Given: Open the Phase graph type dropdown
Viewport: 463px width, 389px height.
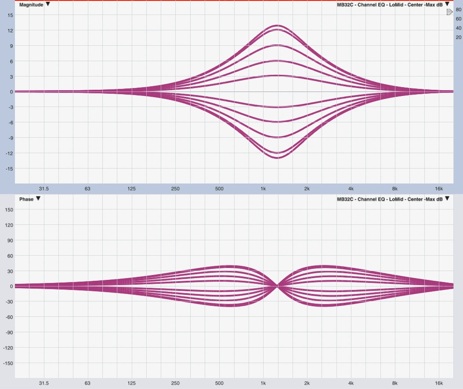Looking at the screenshot, I should click(x=38, y=199).
